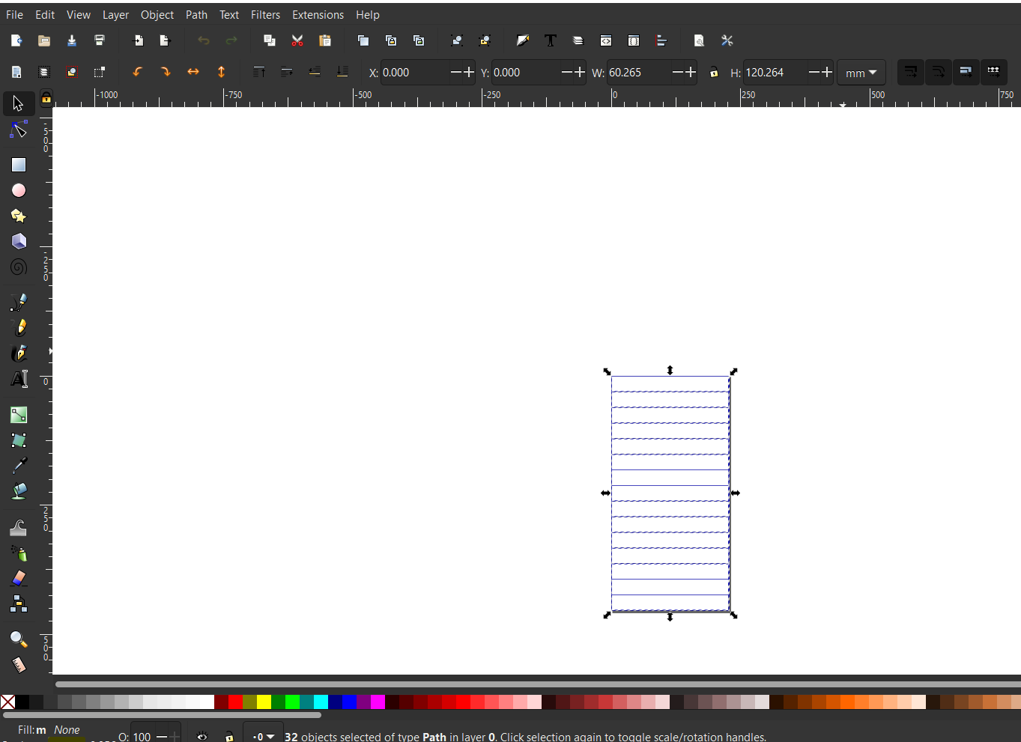Choose the Eraser tool
1021x742 pixels.
[x=19, y=578]
